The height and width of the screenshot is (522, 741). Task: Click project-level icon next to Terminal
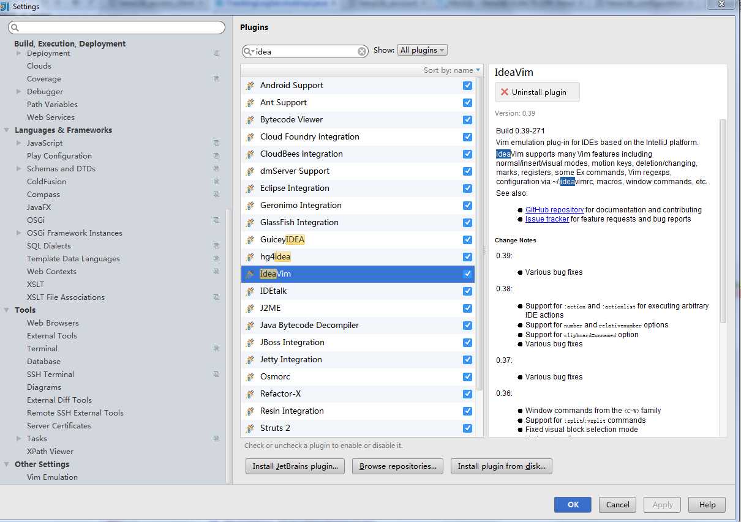(216, 349)
